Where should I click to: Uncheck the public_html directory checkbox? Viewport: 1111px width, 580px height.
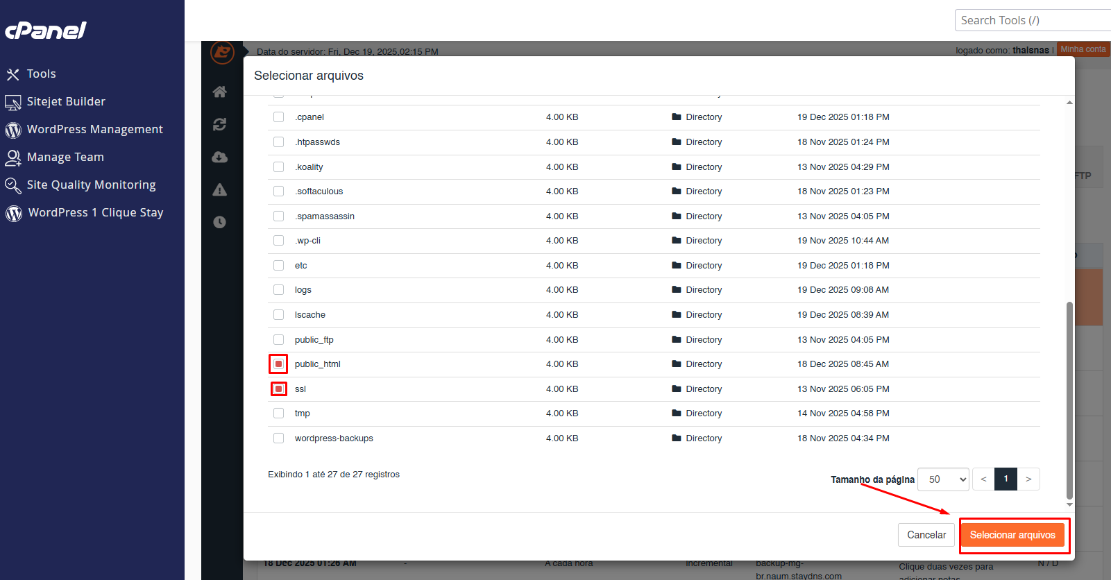point(278,364)
